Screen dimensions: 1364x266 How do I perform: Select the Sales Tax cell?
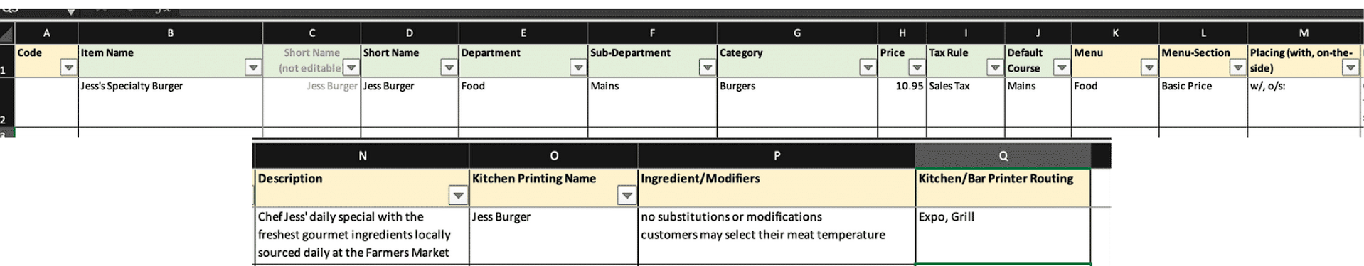coord(965,102)
